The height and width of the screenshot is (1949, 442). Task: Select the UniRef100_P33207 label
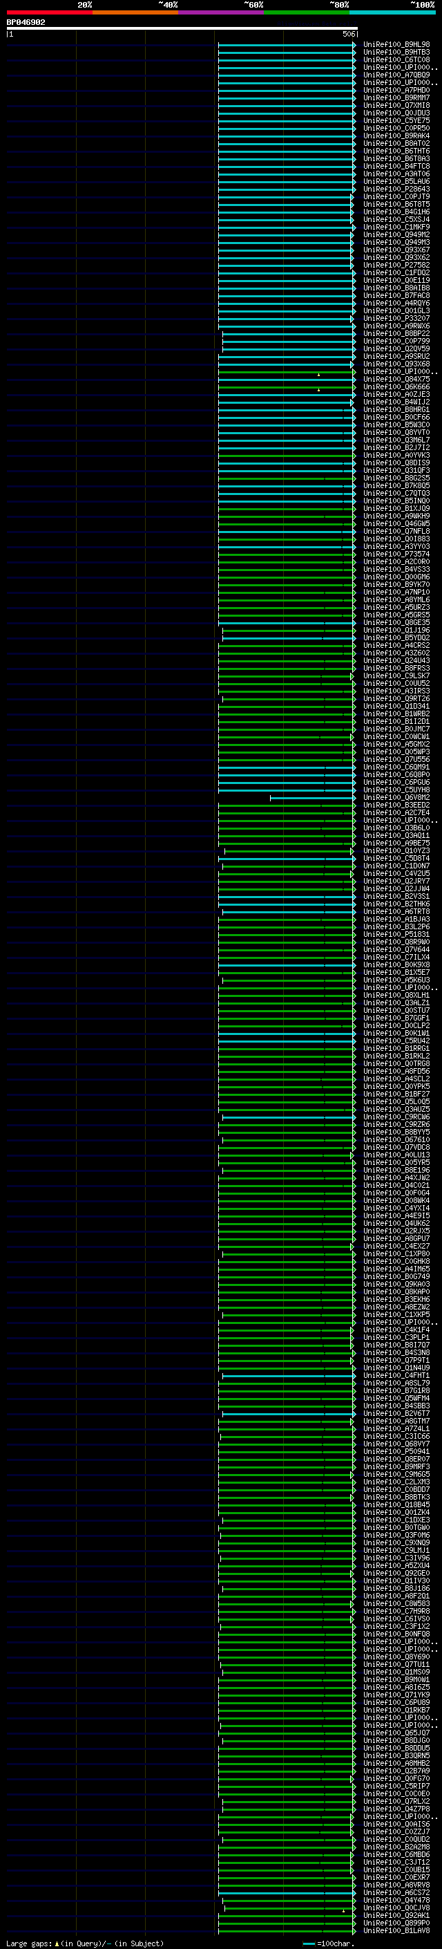coord(396,319)
